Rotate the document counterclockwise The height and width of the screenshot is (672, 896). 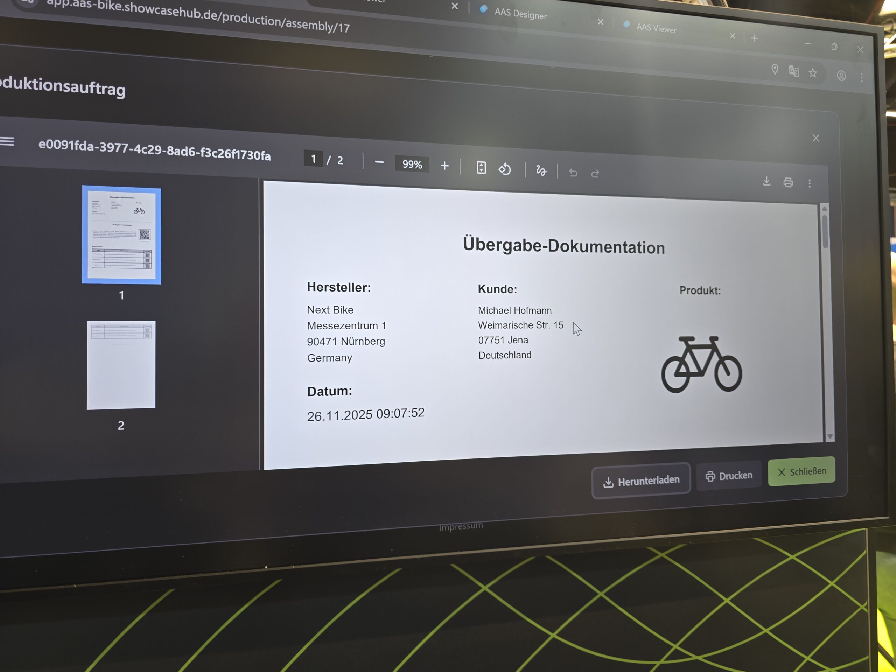(x=505, y=169)
